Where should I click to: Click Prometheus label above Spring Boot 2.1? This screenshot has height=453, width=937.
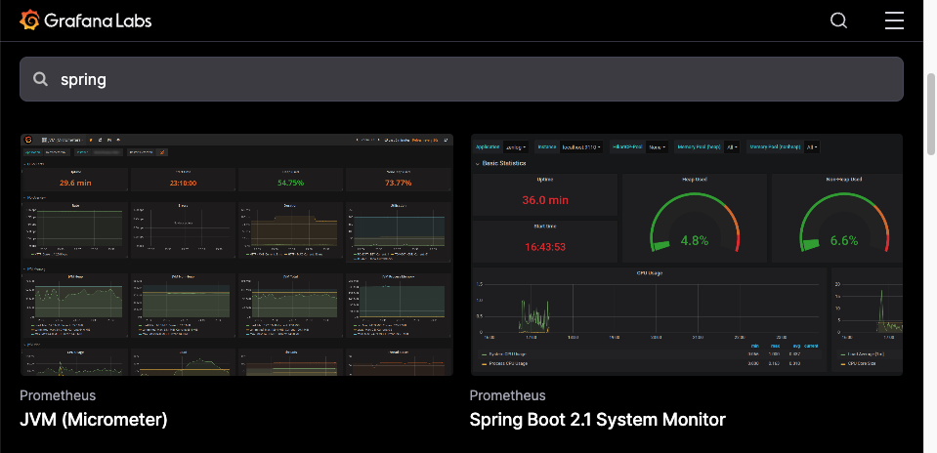[508, 395]
